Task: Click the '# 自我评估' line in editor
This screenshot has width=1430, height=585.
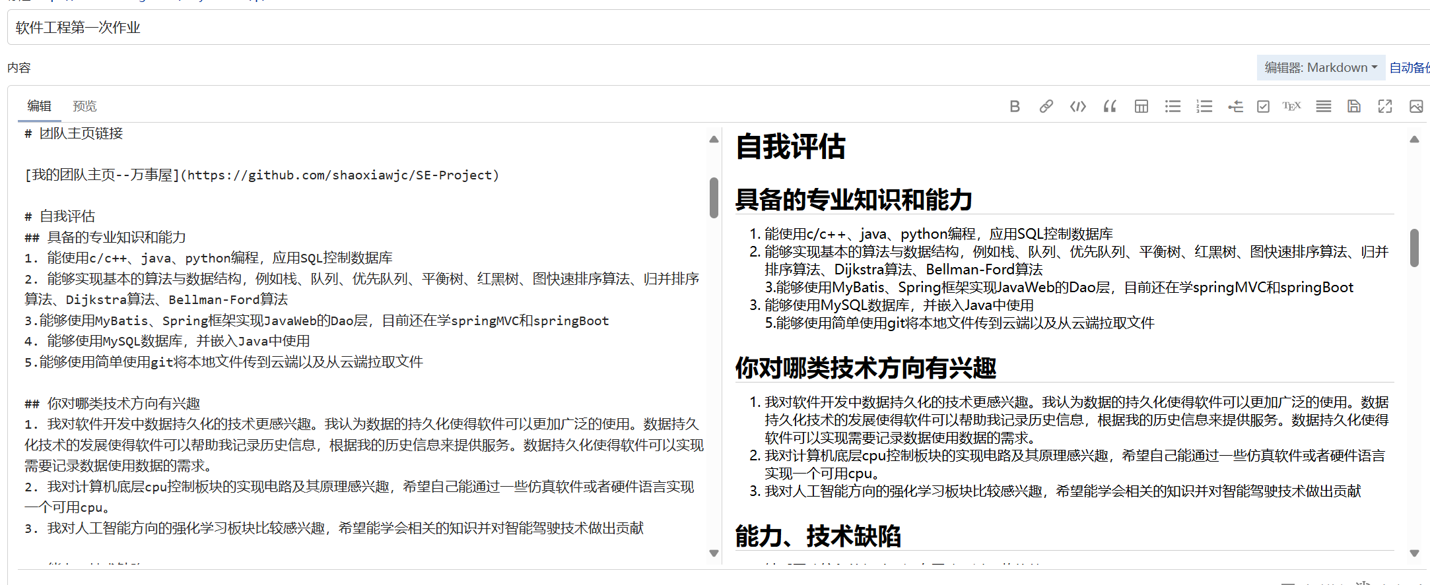Action: (60, 216)
